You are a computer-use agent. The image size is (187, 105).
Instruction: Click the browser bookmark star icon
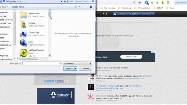click(139, 3)
